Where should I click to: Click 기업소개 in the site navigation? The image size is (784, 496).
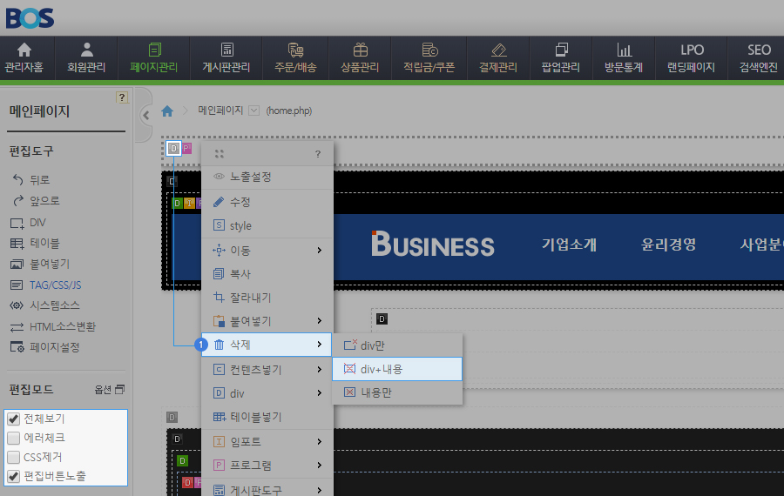(569, 245)
